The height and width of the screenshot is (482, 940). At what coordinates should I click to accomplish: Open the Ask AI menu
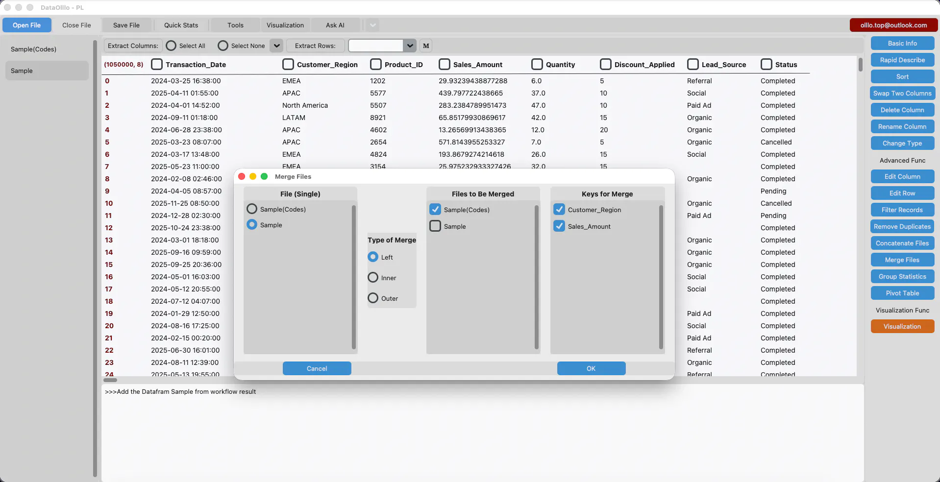pos(335,25)
